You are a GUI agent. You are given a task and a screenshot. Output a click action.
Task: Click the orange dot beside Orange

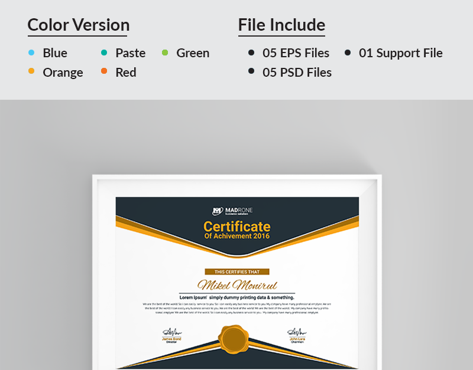tap(31, 72)
